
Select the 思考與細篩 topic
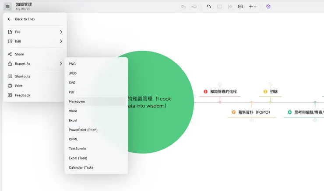[304, 112]
